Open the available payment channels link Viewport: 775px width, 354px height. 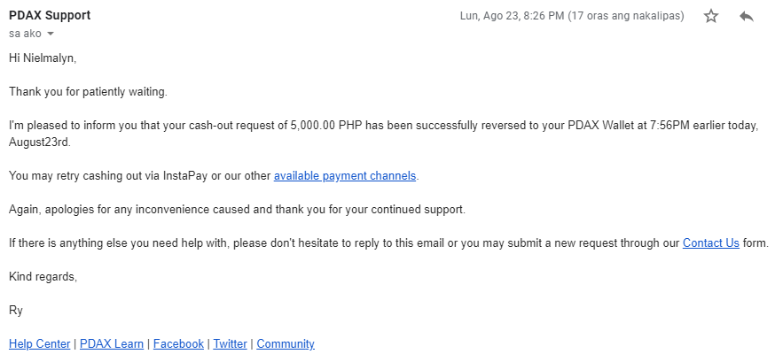point(345,175)
